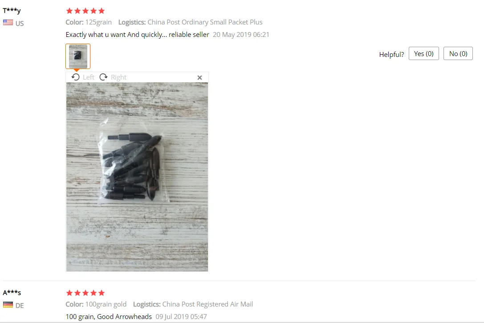Click the '100 grain, Good Arrowheads' review text
Viewport: 484px width, 323px height.
point(109,316)
